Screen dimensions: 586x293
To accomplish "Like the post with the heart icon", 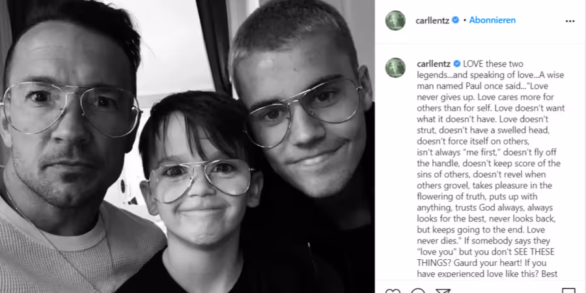I will coord(393,291).
